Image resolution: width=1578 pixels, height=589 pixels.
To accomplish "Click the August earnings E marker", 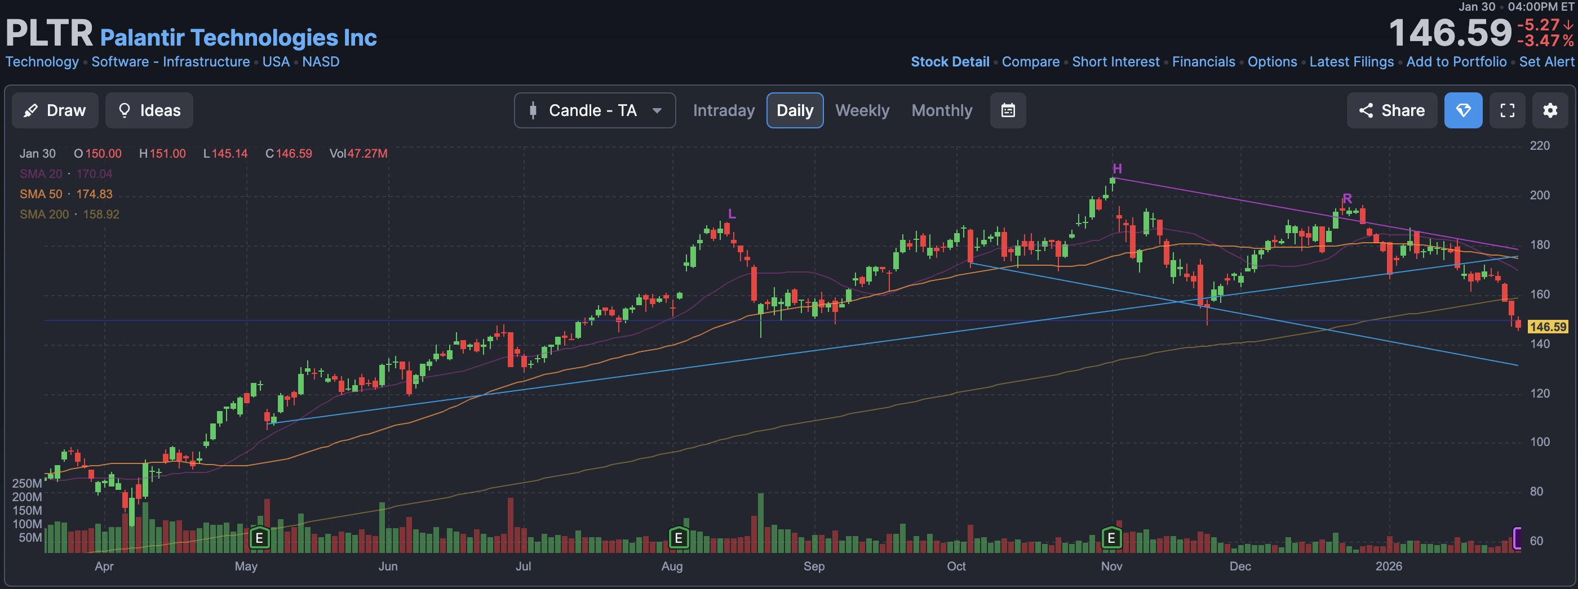I will pyautogui.click(x=678, y=538).
